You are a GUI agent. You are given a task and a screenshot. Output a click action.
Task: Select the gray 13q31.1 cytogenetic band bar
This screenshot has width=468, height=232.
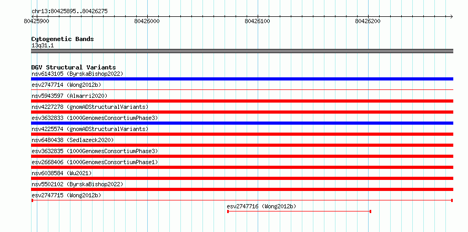coord(242,51)
